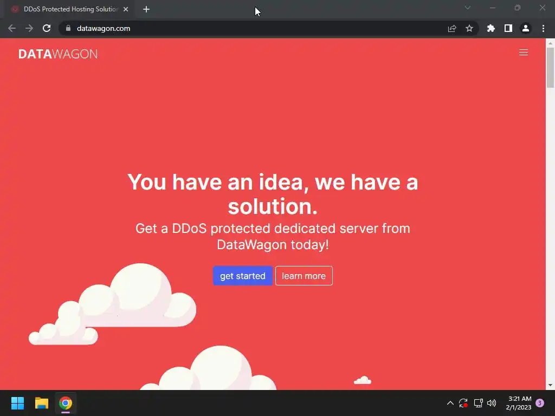Share this page from the address bar
This screenshot has height=416, width=555.
point(452,28)
